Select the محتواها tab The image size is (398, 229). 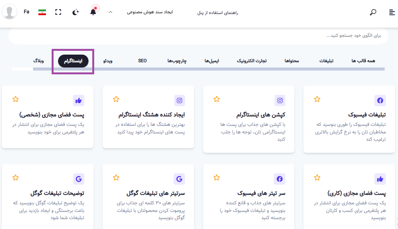(x=292, y=61)
